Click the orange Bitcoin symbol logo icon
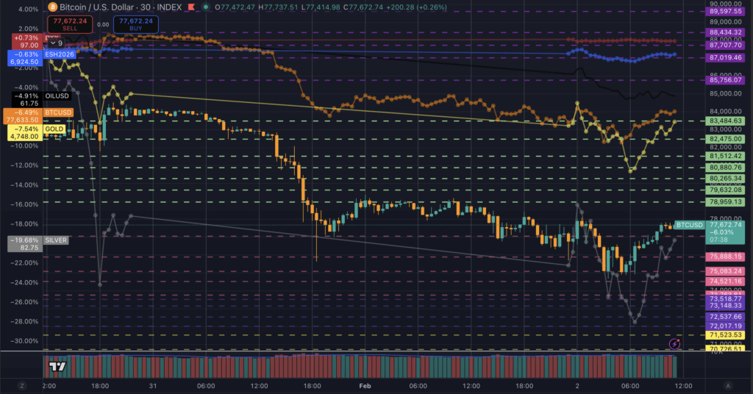 [51, 6]
